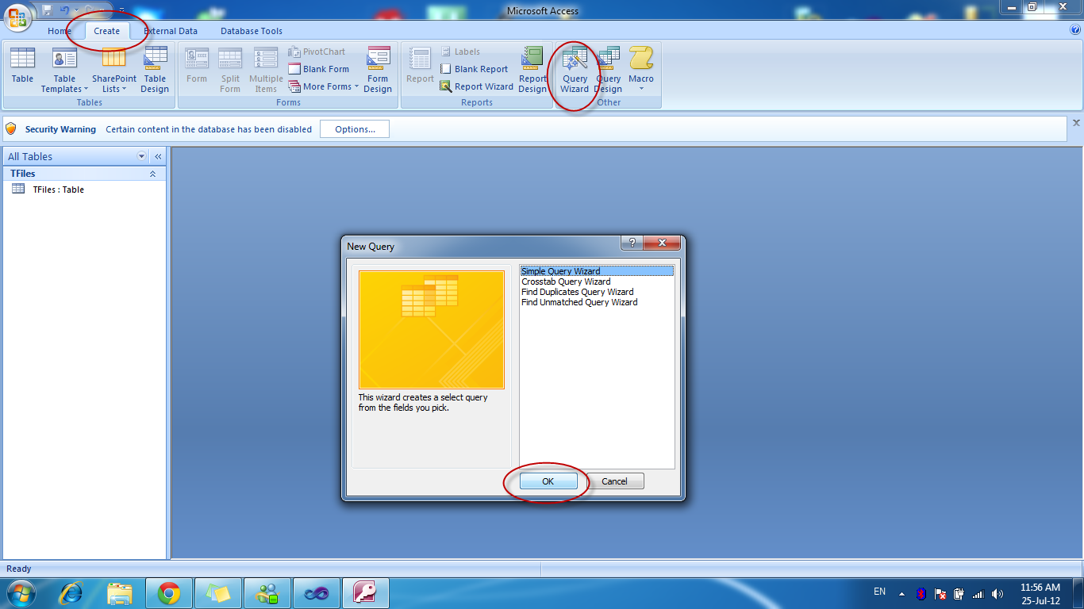Click the security warning Options button

pyautogui.click(x=355, y=129)
